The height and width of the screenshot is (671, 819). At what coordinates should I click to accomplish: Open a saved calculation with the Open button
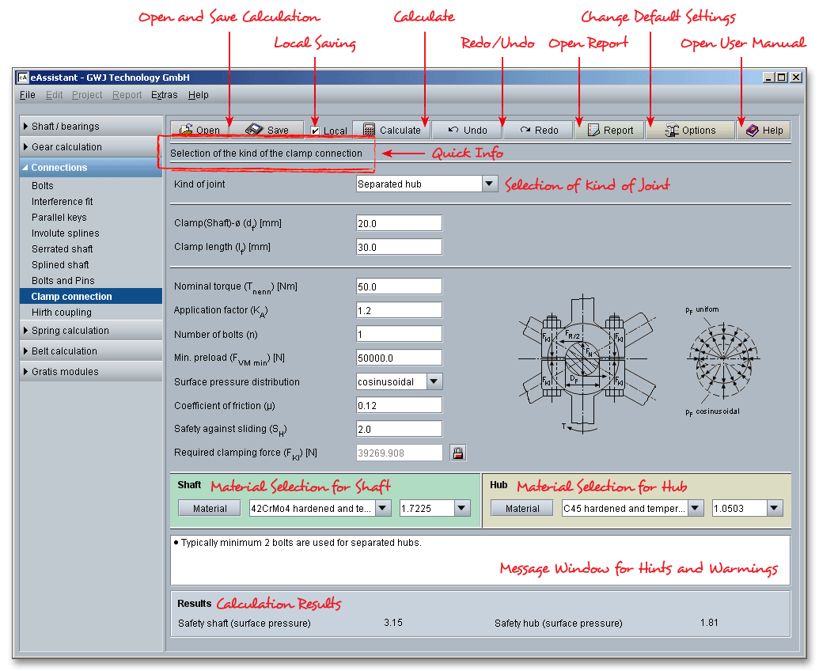[x=200, y=131]
